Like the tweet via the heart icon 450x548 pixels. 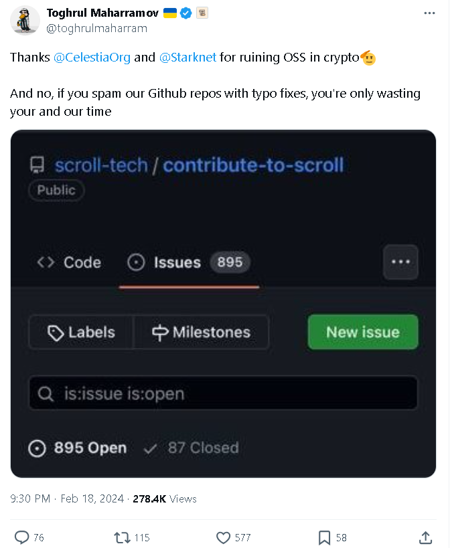[222, 537]
